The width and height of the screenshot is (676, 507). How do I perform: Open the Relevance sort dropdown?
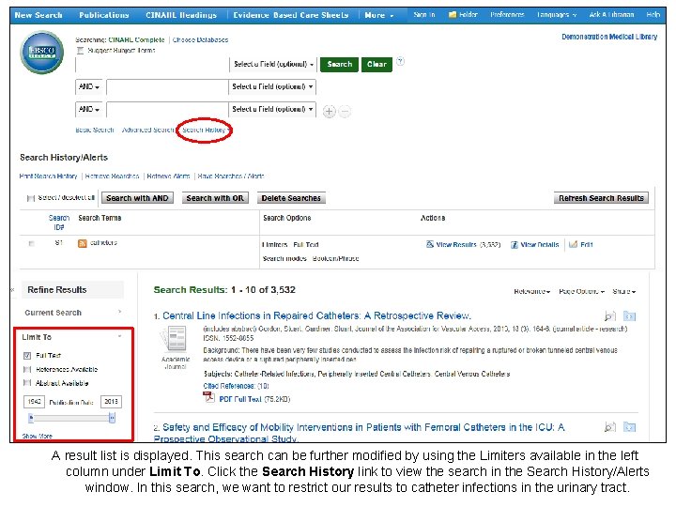(x=532, y=291)
